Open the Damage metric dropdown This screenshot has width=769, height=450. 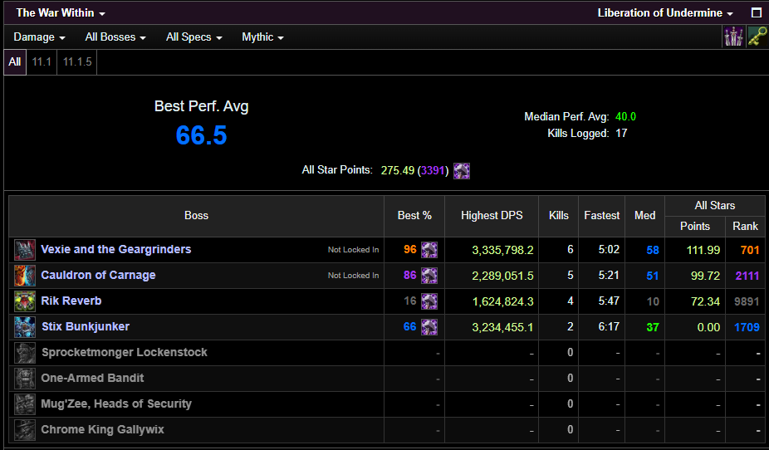(x=39, y=37)
